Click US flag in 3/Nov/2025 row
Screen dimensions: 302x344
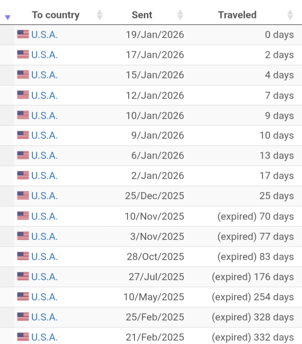(23, 236)
